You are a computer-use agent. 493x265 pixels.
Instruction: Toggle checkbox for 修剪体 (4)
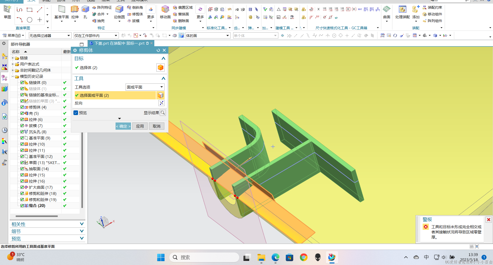(22, 107)
